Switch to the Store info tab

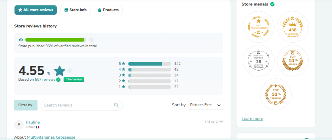[75, 10]
